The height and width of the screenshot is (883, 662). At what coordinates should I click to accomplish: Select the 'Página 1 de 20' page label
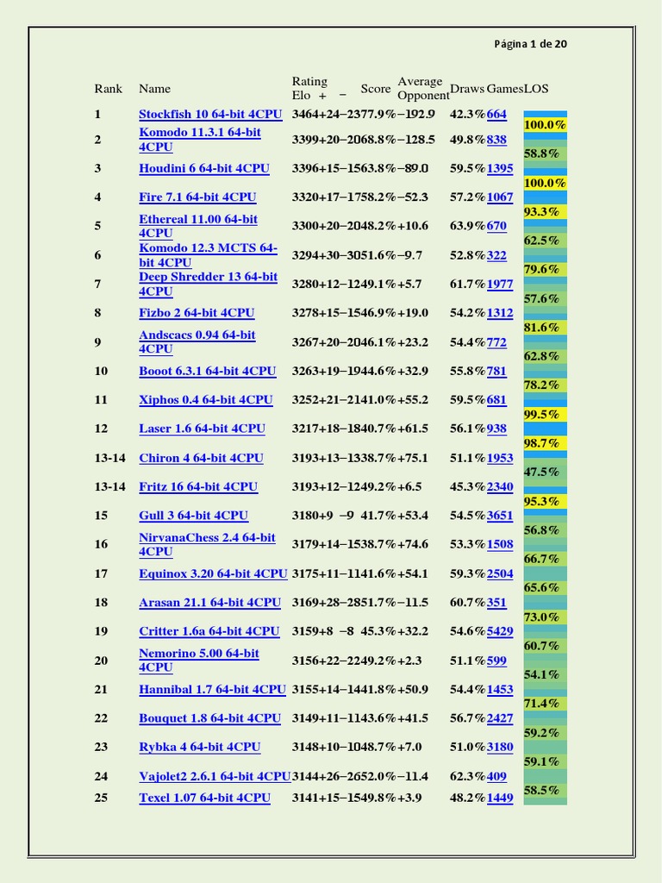(530, 44)
